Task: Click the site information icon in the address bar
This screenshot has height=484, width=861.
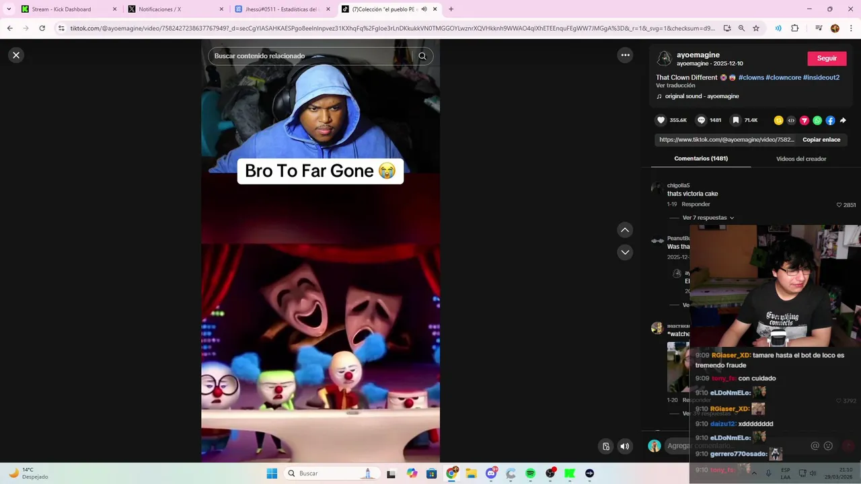Action: 61,28
